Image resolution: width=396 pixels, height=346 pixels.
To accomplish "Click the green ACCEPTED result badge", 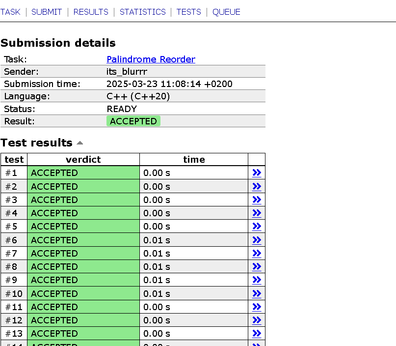I will [133, 121].
